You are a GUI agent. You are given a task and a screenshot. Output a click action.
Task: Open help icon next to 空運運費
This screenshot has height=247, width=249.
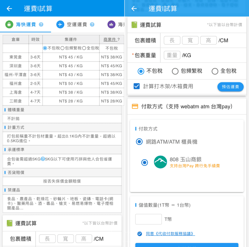92,25
